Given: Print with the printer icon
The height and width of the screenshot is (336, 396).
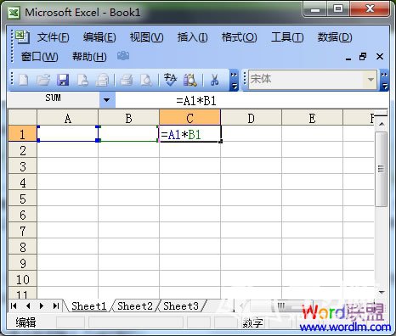Looking at the screenshot, I should tap(127, 80).
